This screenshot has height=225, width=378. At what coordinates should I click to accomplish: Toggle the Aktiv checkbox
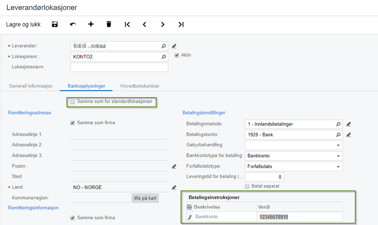[177, 55]
